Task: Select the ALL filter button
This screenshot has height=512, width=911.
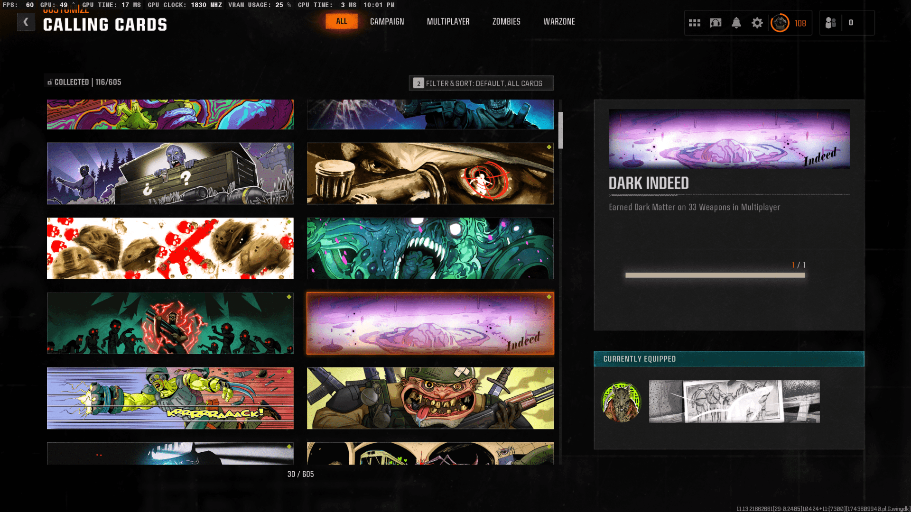Action: coord(342,21)
